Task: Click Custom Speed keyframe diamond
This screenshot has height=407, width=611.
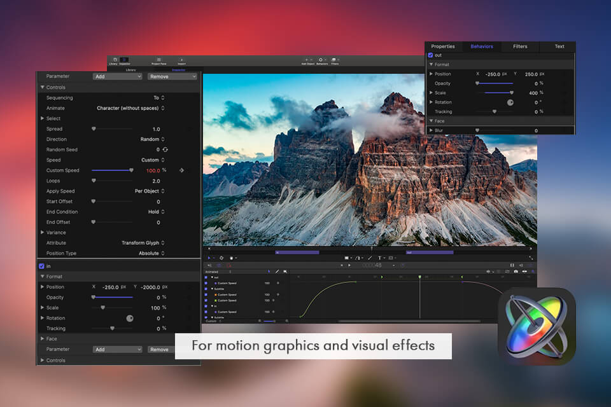Action: point(181,170)
